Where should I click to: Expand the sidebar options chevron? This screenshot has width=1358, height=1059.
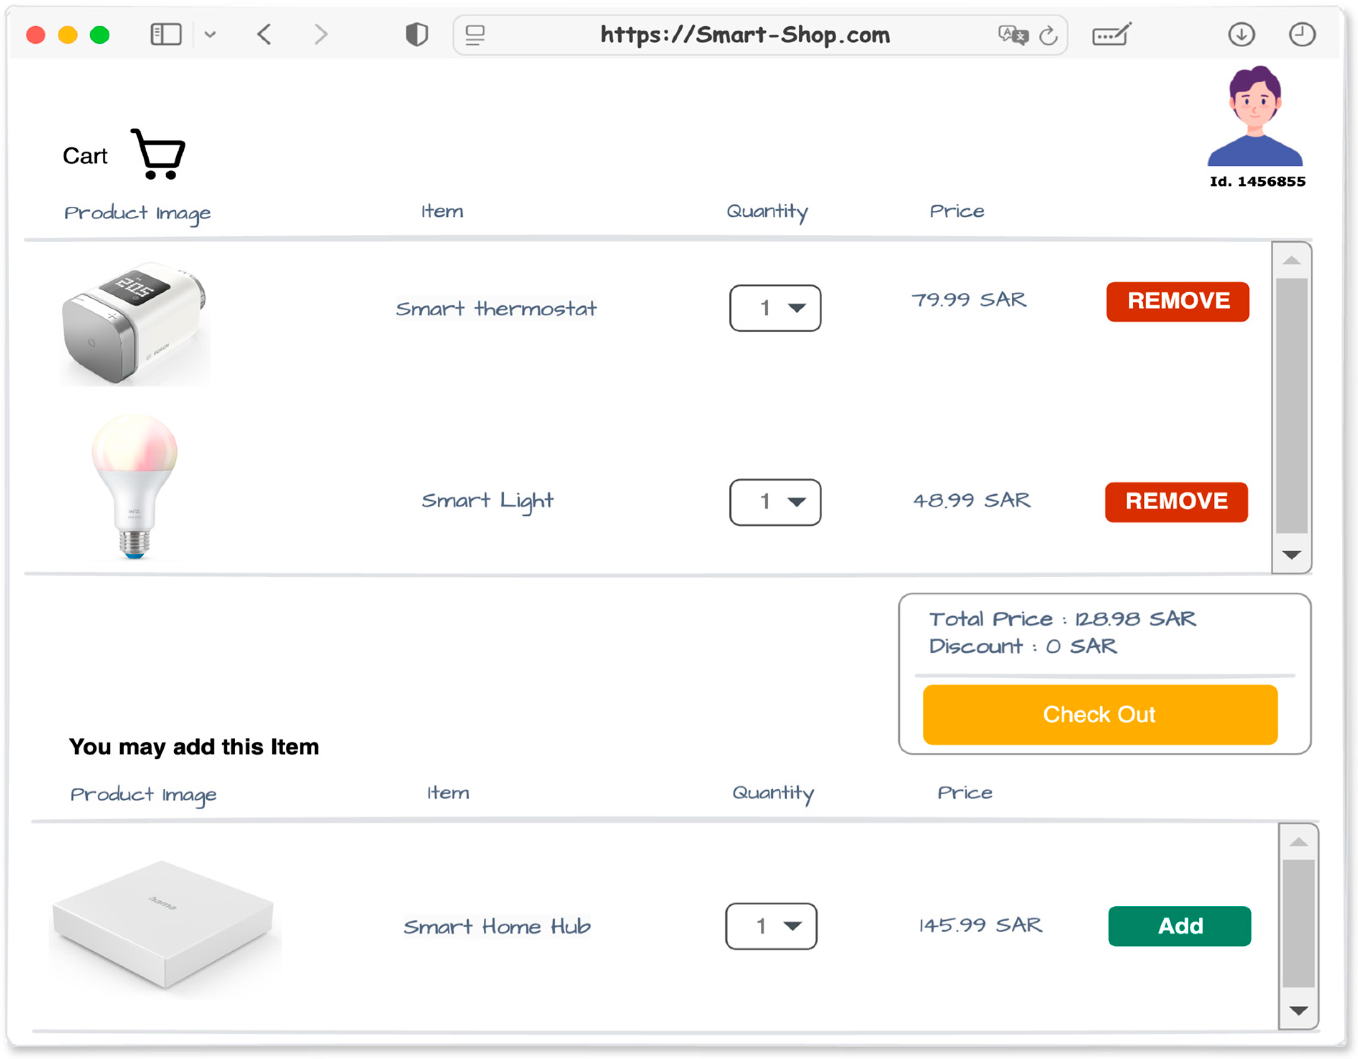click(x=210, y=35)
